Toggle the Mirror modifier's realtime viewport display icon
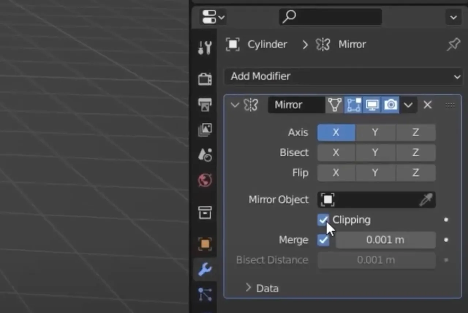The width and height of the screenshot is (468, 313). click(x=372, y=105)
